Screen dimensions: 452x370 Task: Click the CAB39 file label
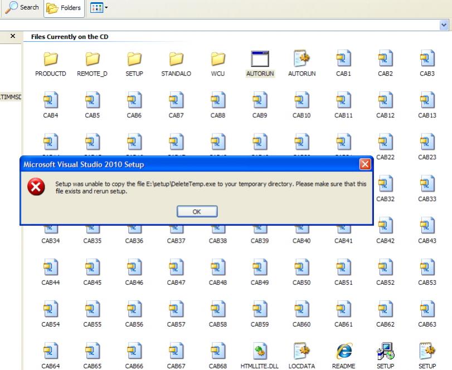tap(260, 241)
